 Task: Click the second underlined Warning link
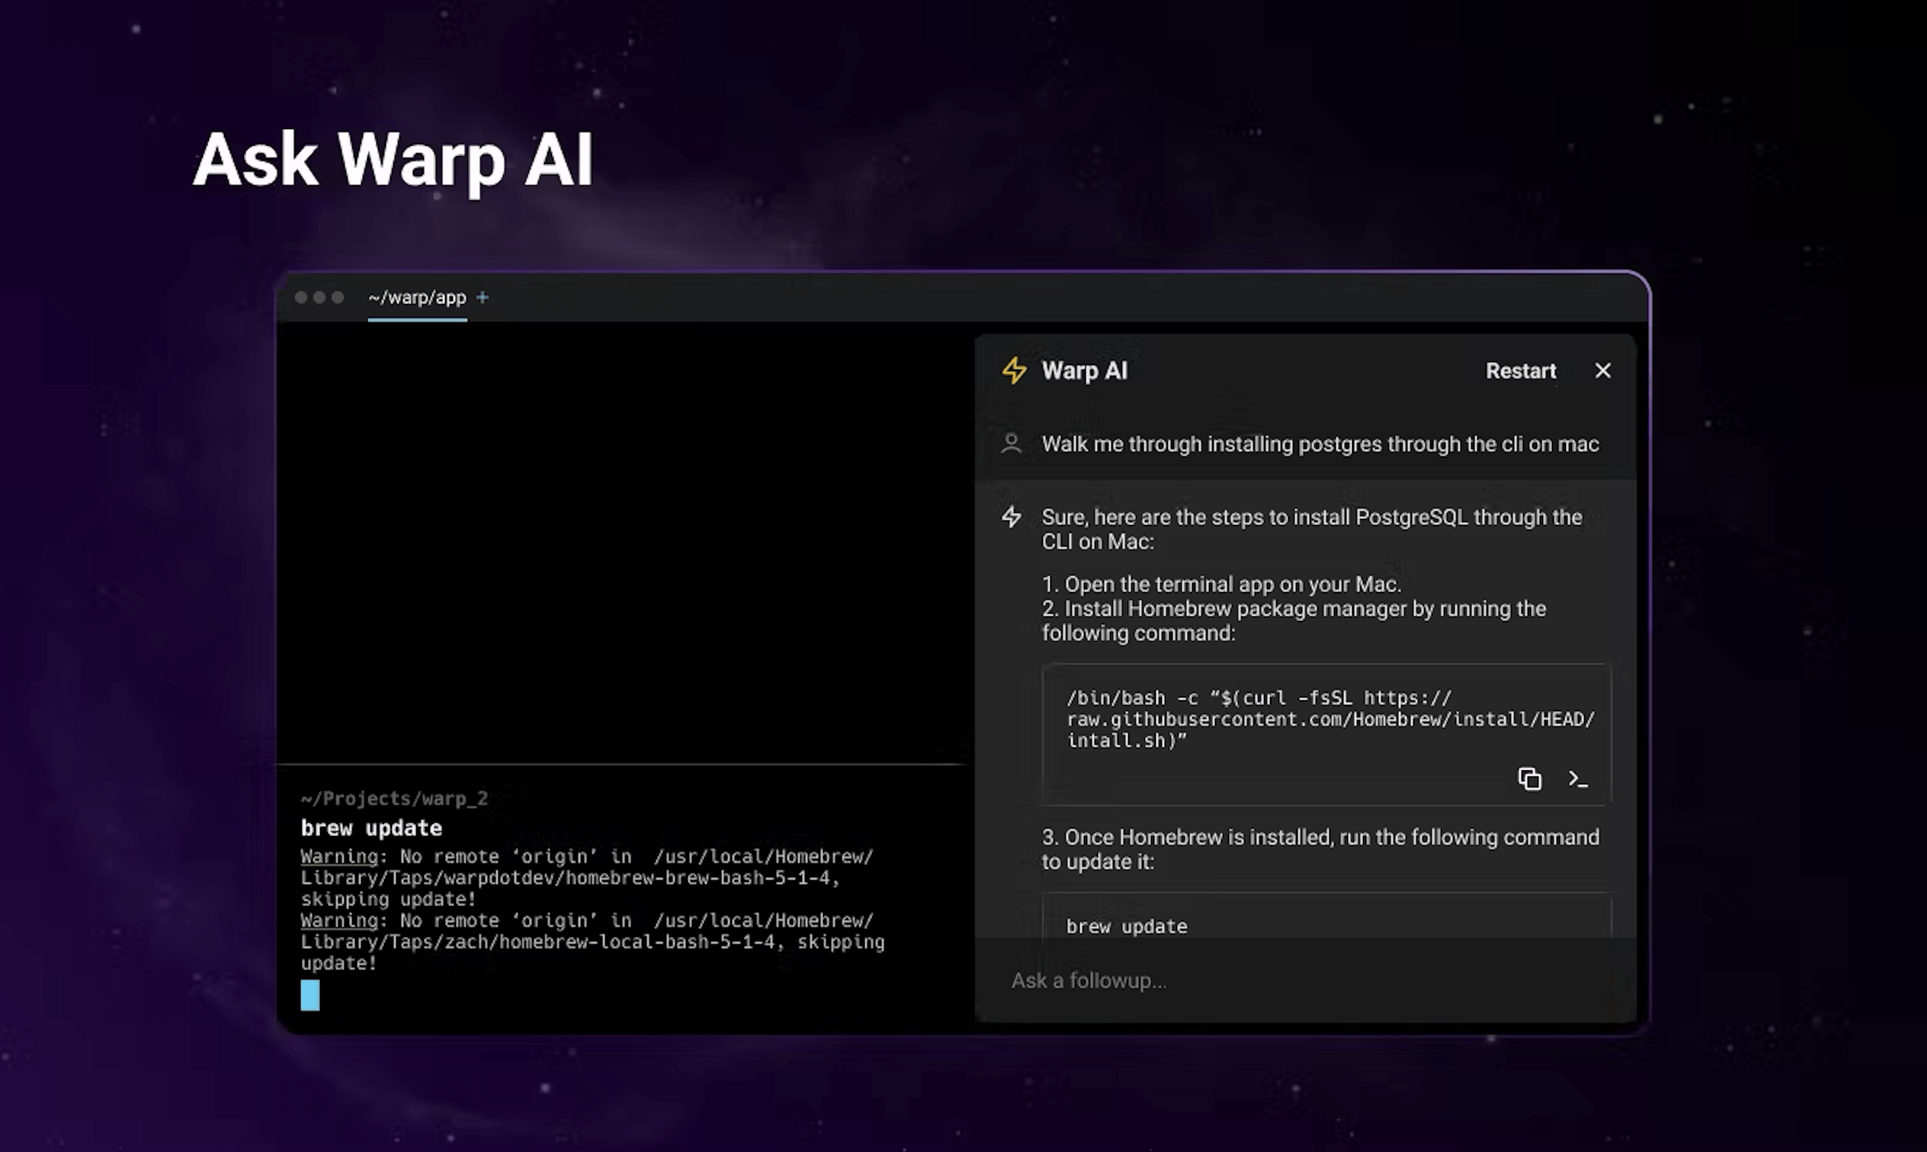point(338,920)
